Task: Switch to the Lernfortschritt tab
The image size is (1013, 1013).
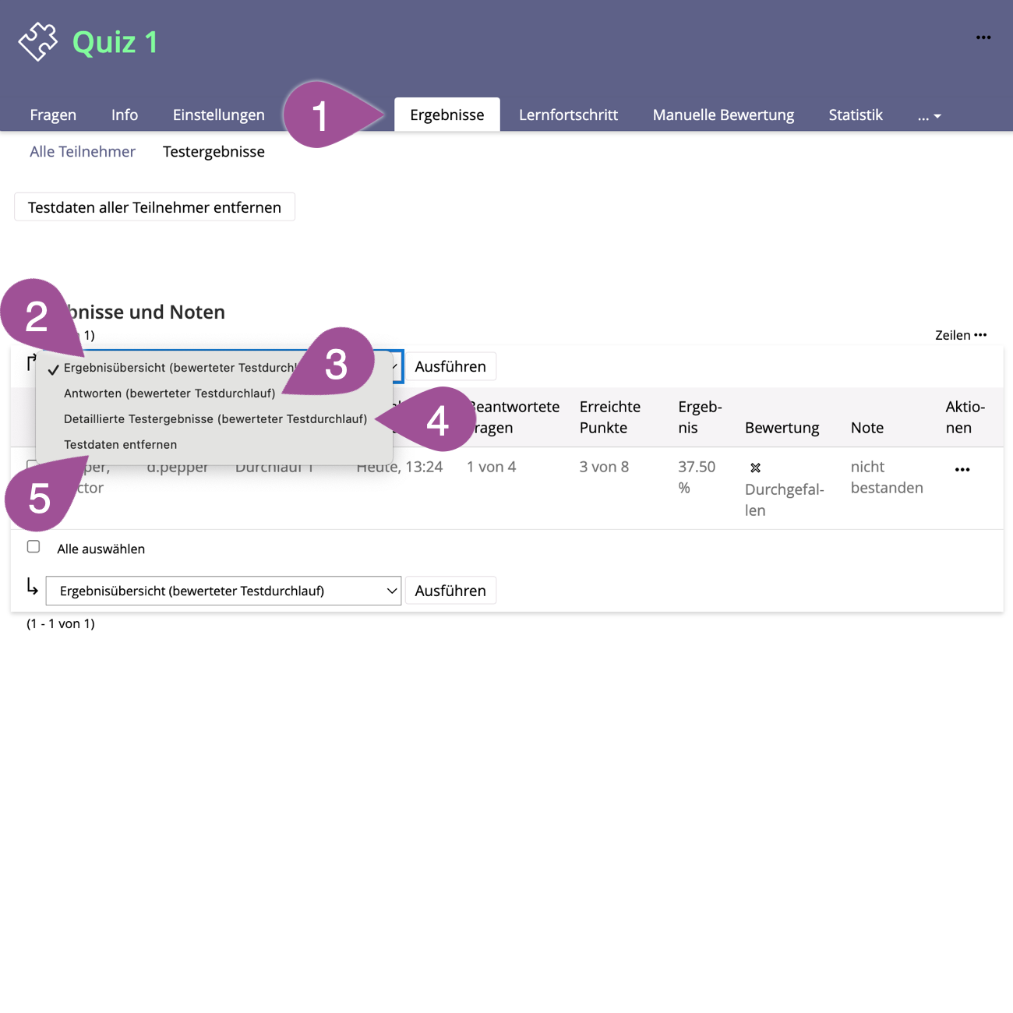Action: tap(568, 115)
